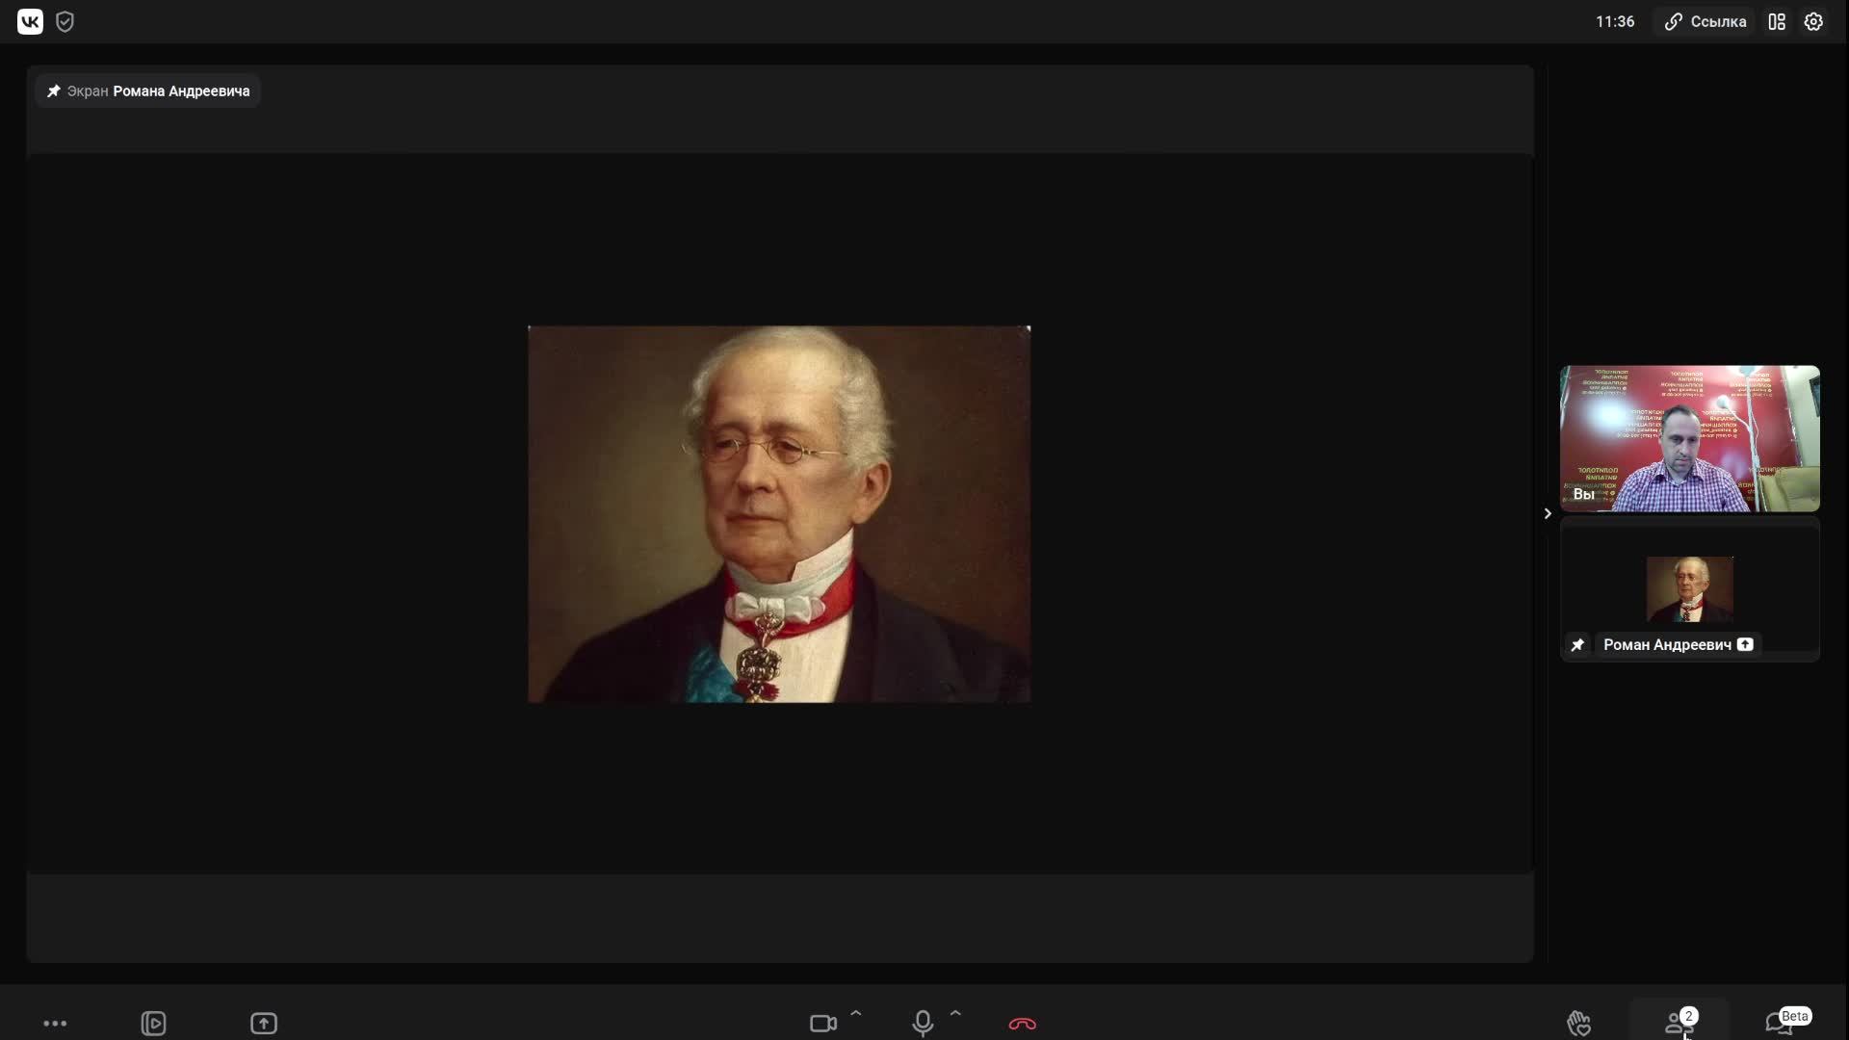The height and width of the screenshot is (1040, 1849).
Task: Expand camera options chevron
Action: click(855, 1013)
